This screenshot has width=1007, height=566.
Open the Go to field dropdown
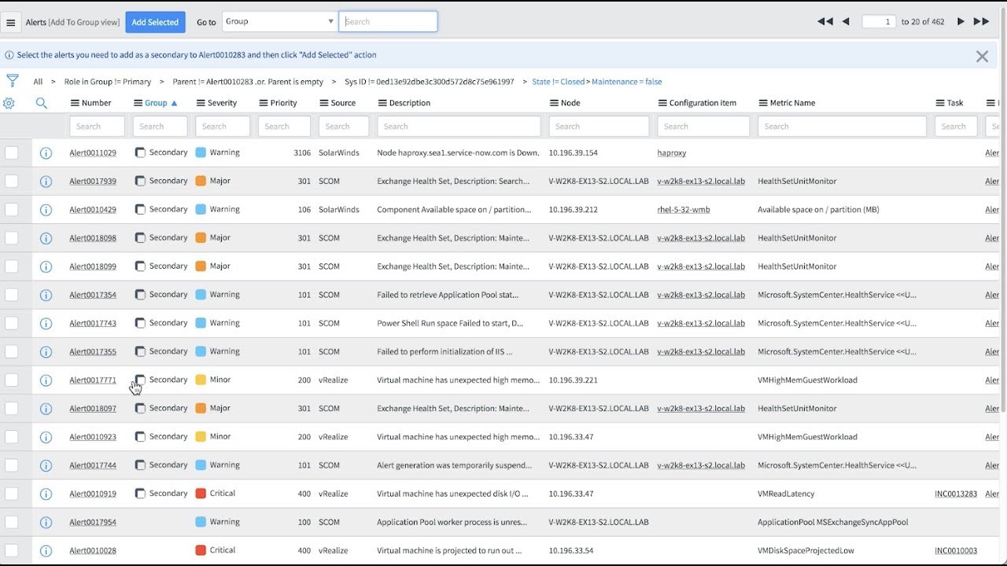(279, 22)
